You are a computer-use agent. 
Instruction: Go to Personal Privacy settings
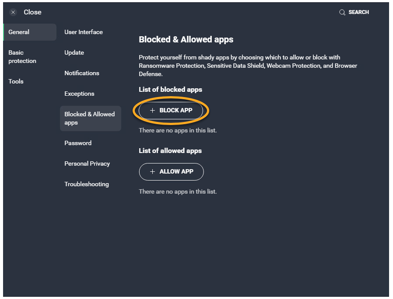point(87,163)
